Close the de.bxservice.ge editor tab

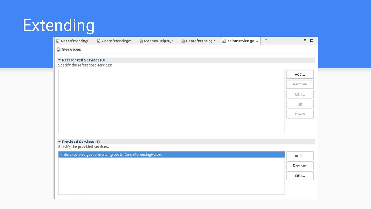coord(257,41)
